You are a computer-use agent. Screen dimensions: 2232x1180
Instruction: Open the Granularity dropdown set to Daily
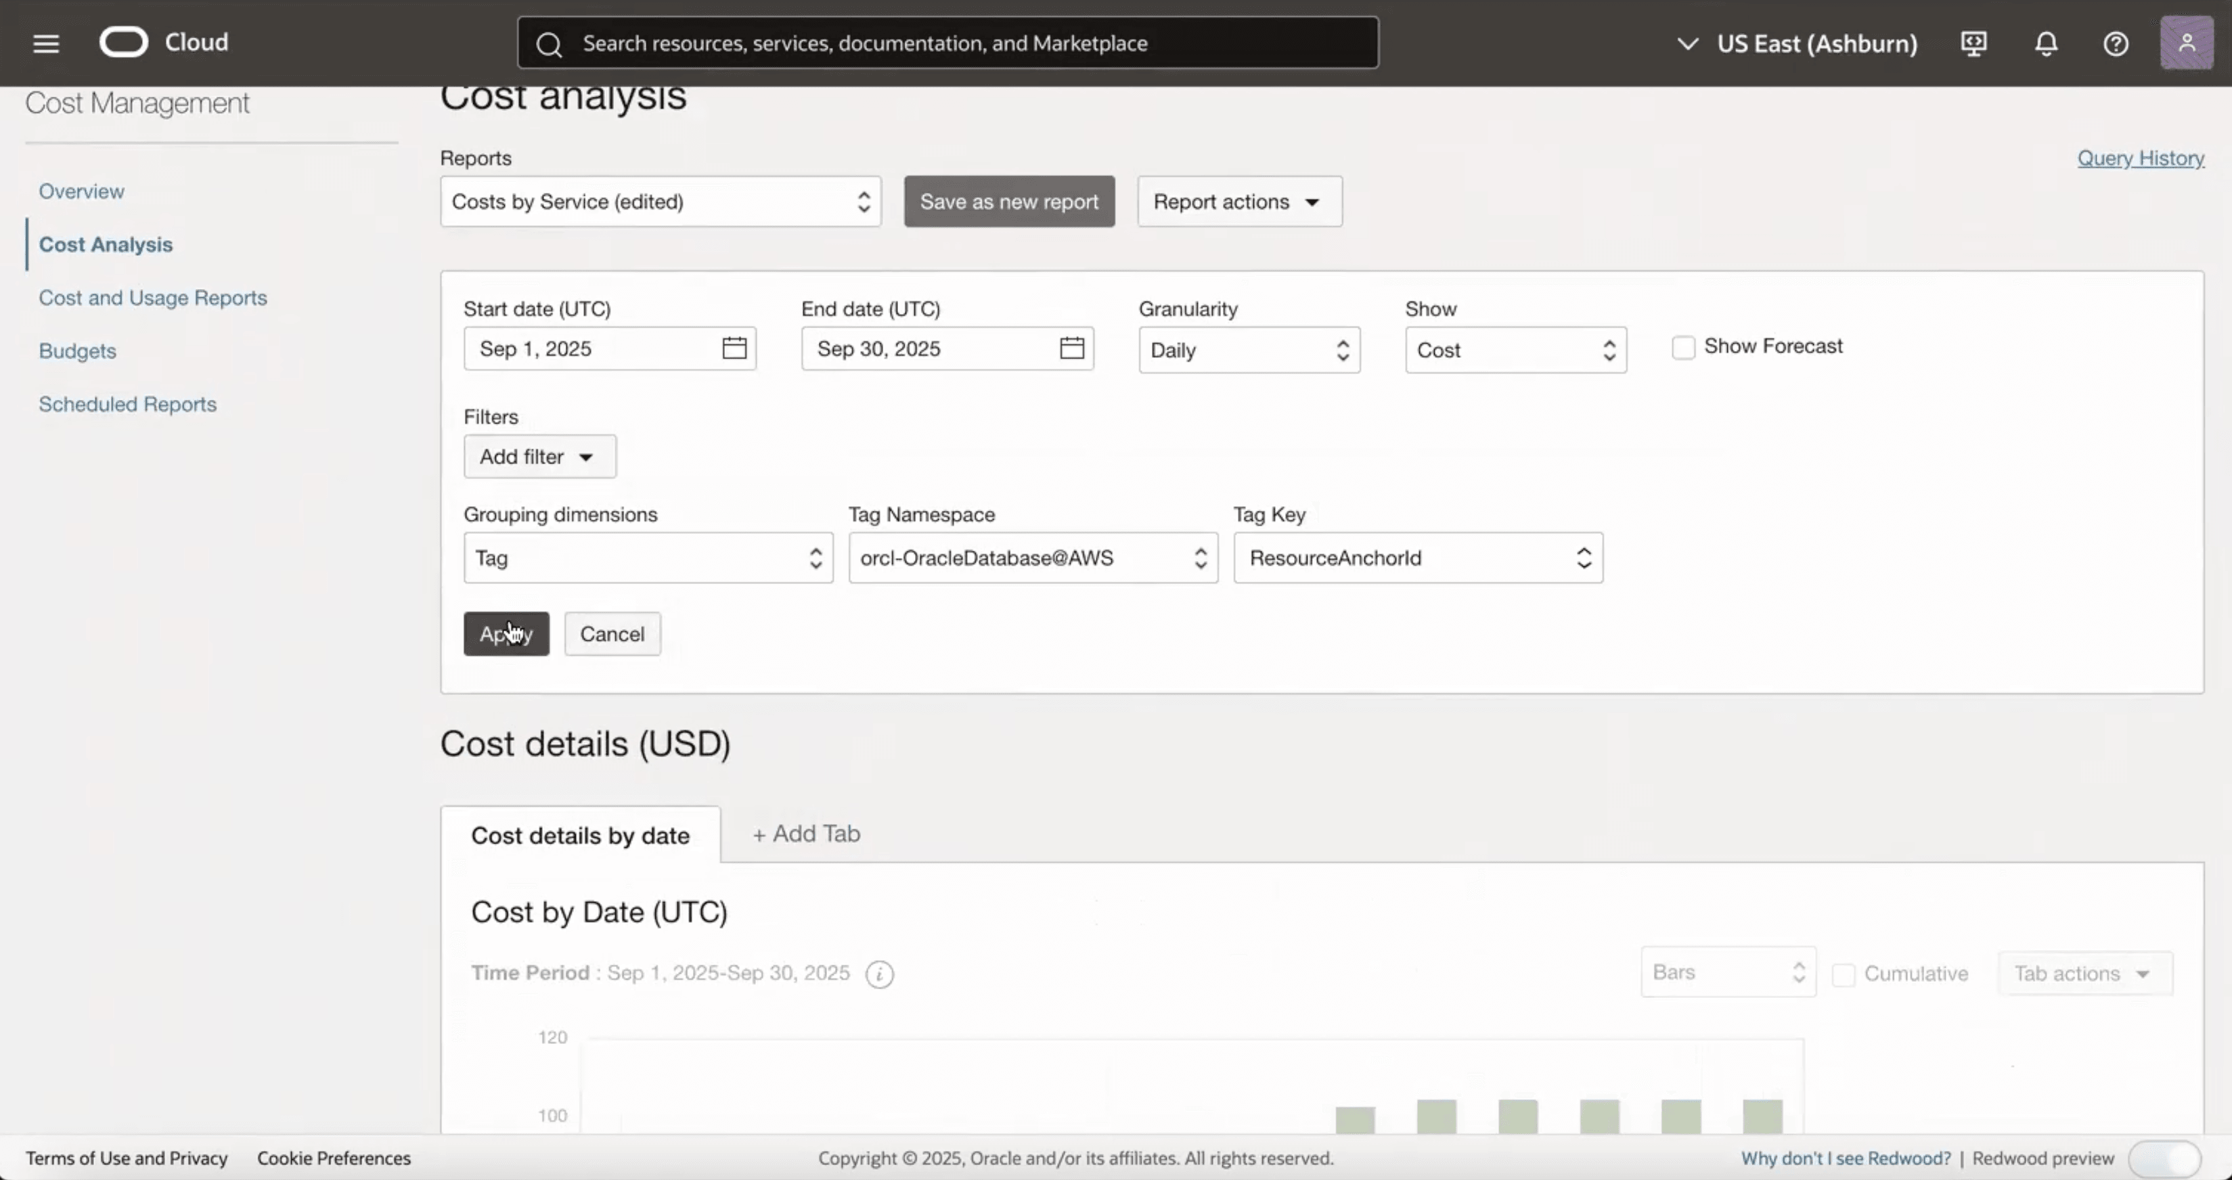tap(1249, 349)
